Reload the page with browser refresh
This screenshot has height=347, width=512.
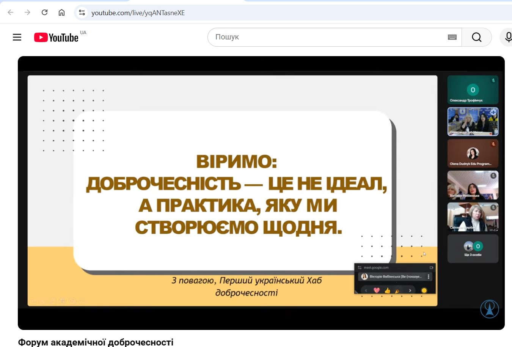44,13
